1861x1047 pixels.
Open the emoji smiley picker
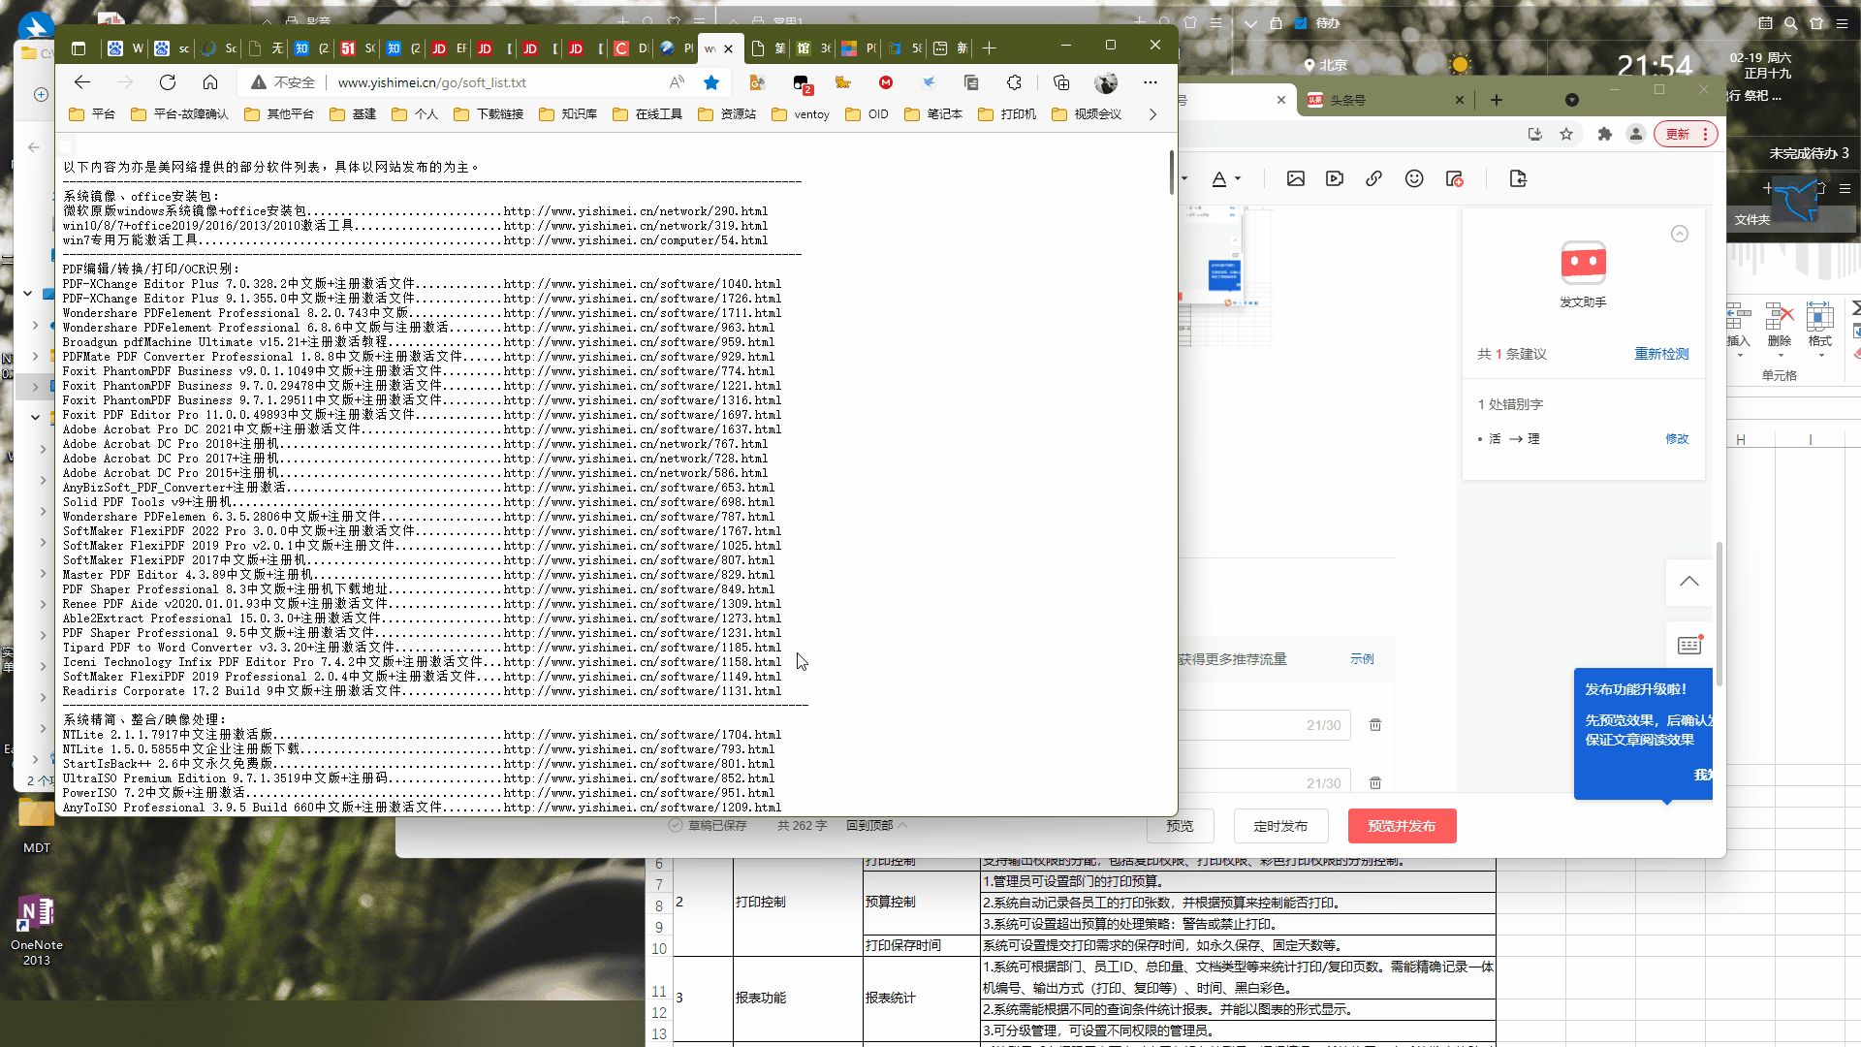(1414, 178)
